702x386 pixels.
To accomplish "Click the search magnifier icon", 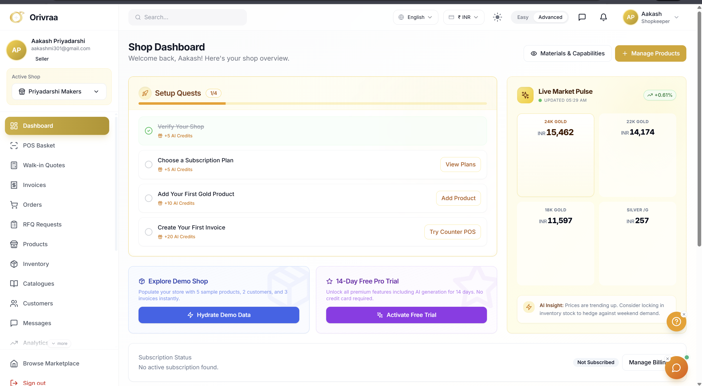I will (138, 17).
